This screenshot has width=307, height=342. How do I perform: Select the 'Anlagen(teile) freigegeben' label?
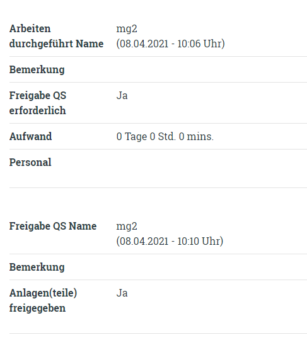43,300
